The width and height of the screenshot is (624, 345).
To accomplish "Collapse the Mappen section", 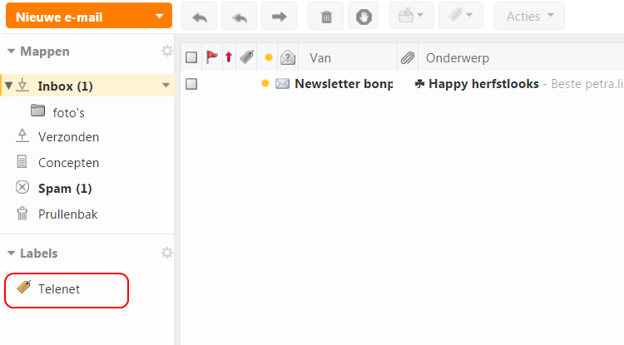I will point(12,52).
